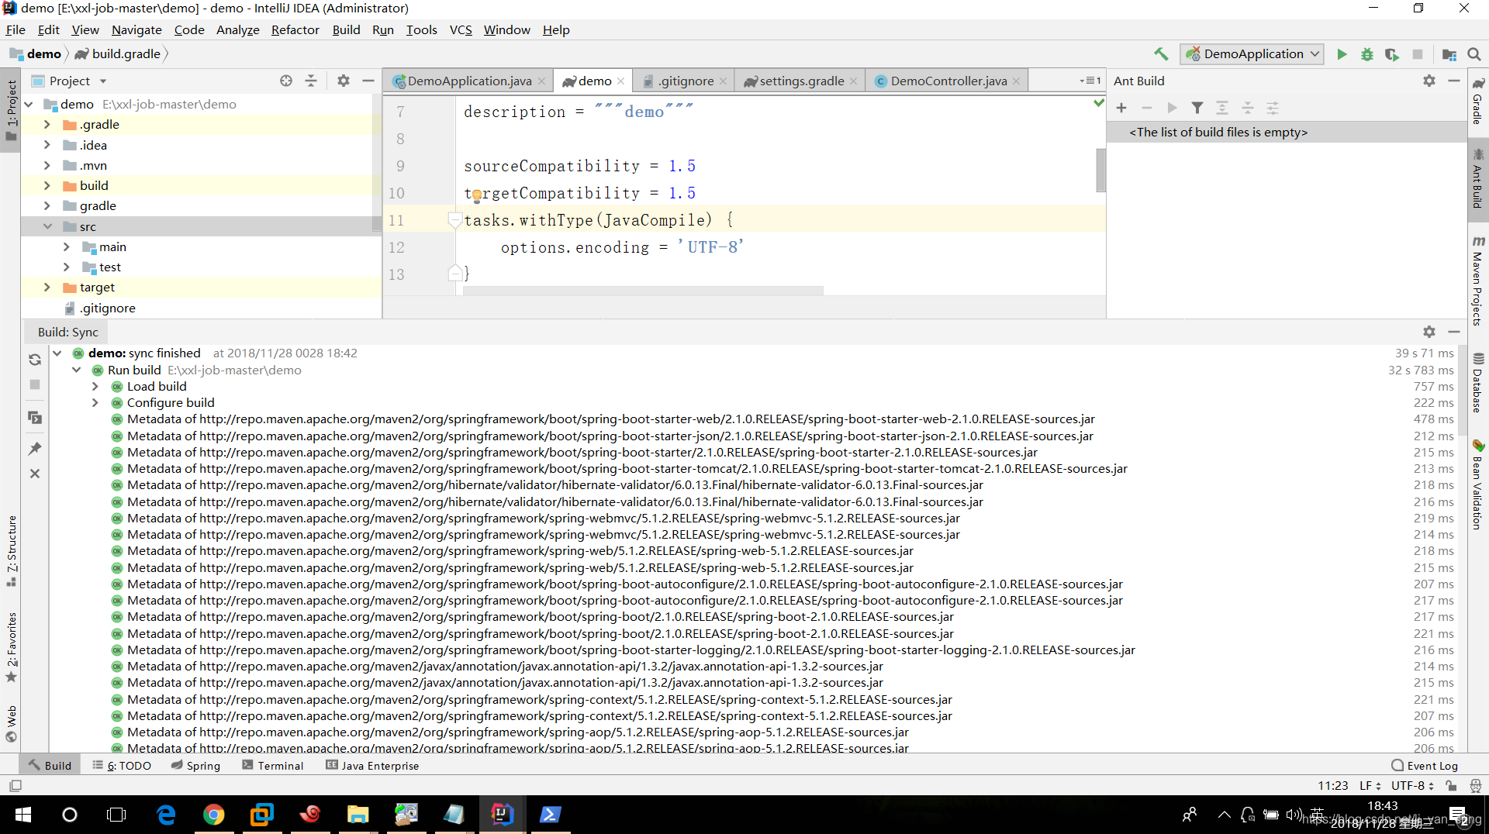The image size is (1489, 834).
Task: Expand the main folder
Action: tap(67, 246)
